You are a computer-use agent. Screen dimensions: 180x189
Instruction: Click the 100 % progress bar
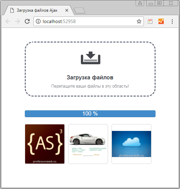[90, 114]
